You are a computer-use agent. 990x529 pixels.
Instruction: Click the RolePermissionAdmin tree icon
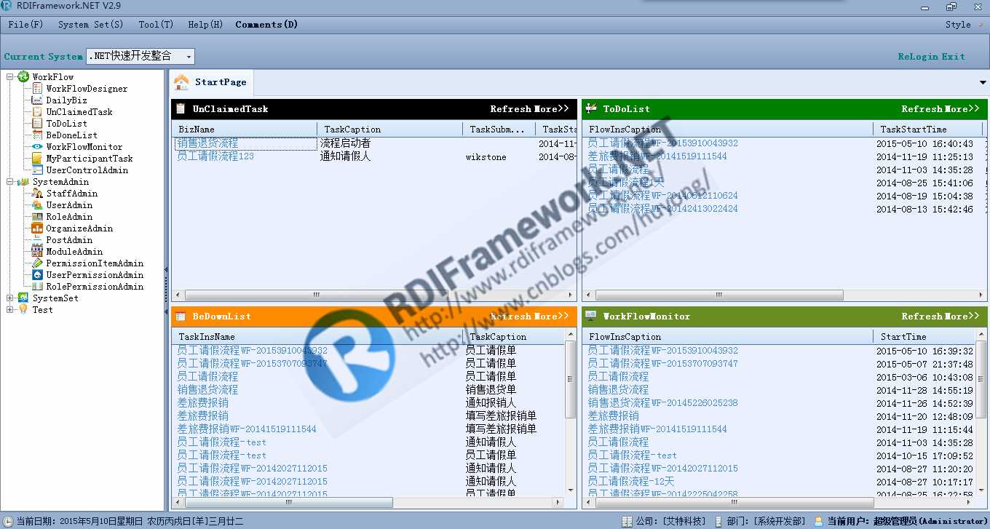[37, 287]
